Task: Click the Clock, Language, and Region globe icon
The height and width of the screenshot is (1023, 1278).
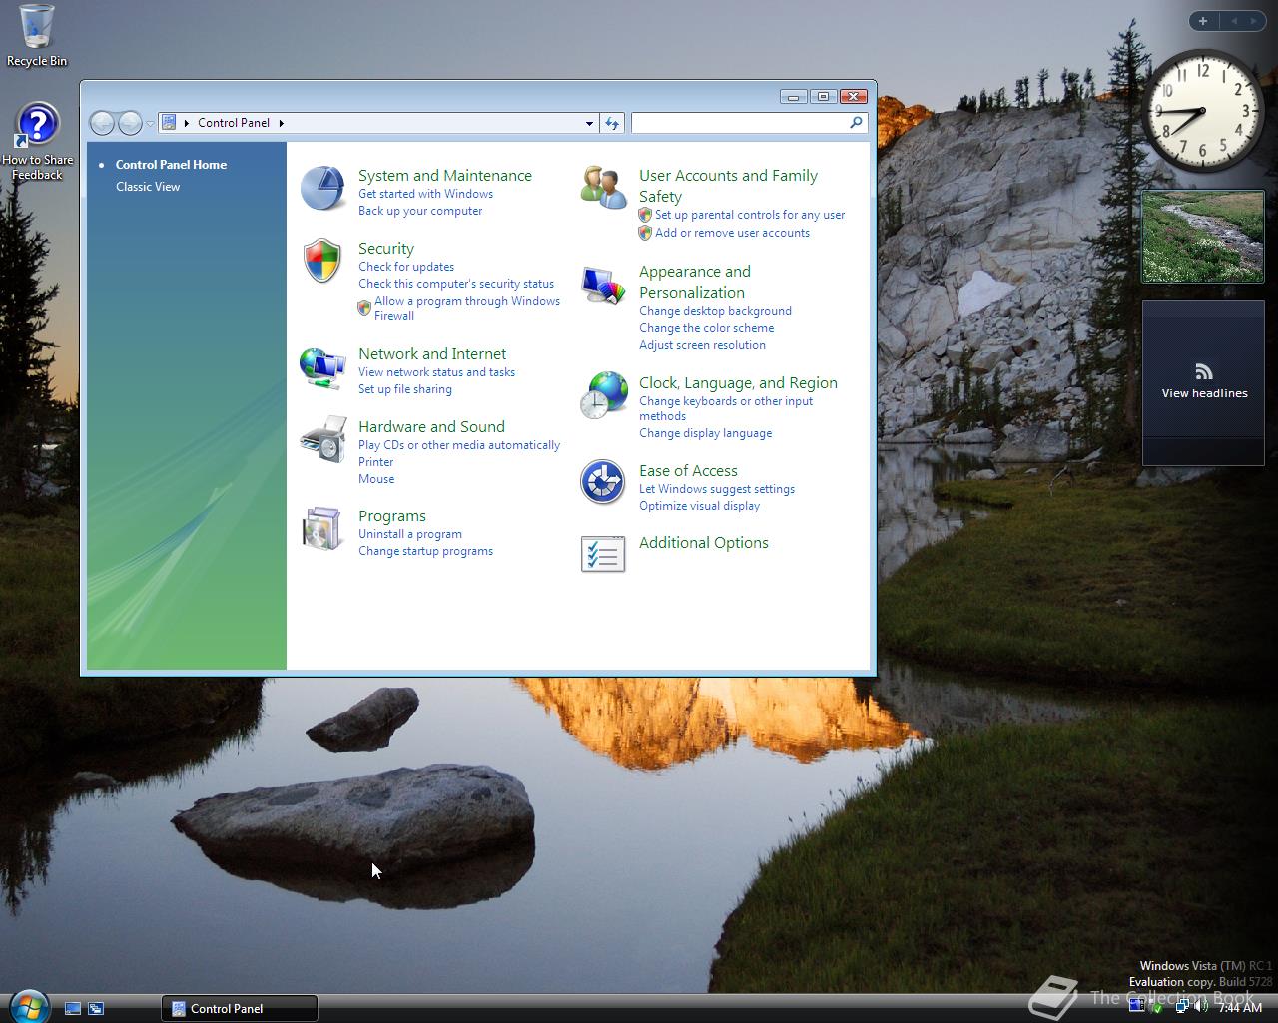Action: [x=603, y=395]
